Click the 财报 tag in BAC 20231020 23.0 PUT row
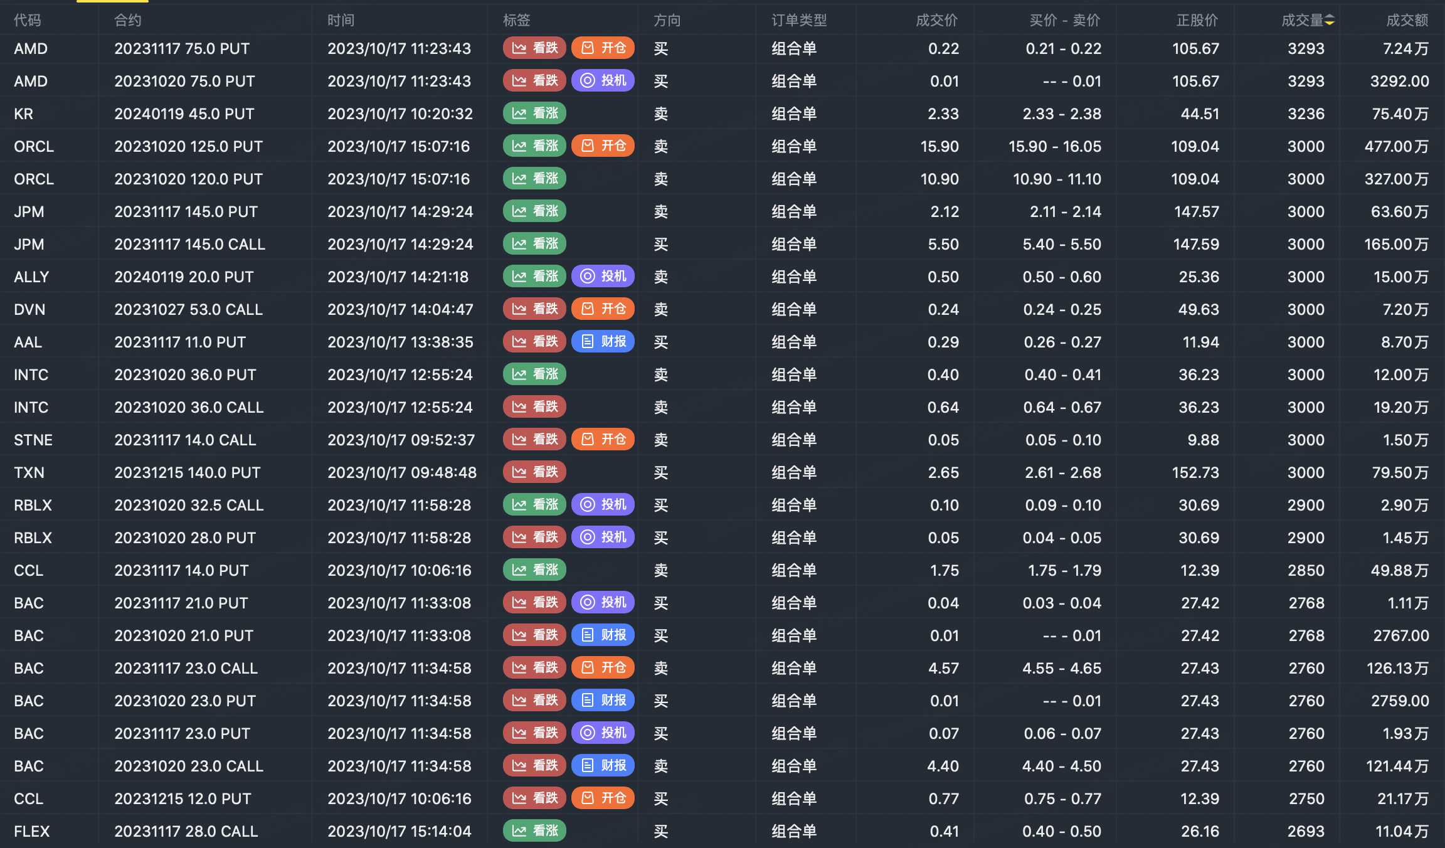 [x=603, y=701]
